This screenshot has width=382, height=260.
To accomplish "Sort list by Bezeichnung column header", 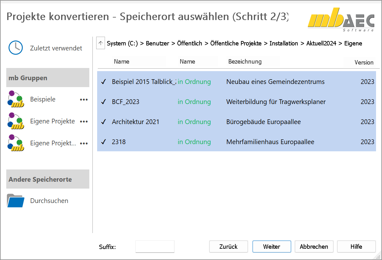I will (245, 62).
